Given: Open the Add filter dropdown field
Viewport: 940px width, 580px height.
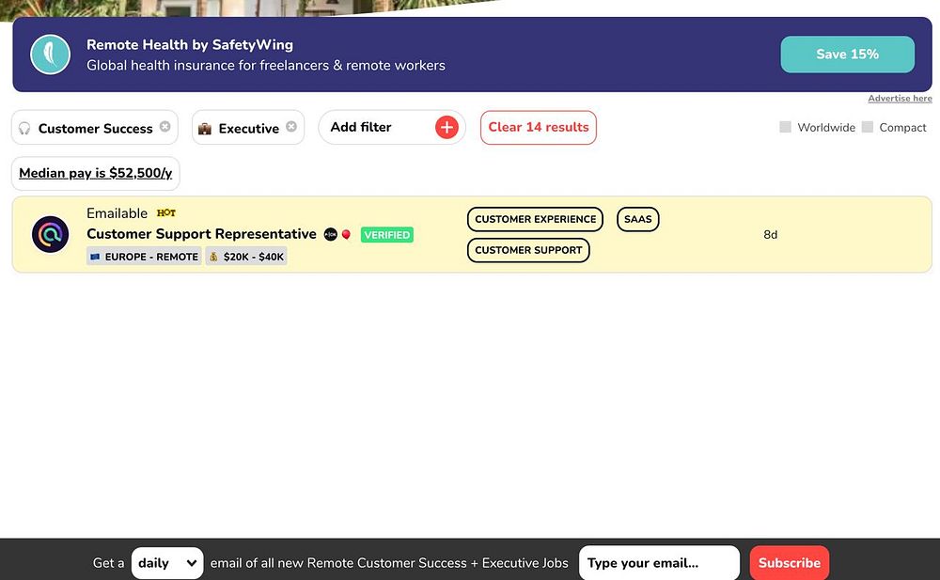Looking at the screenshot, I should click(392, 127).
